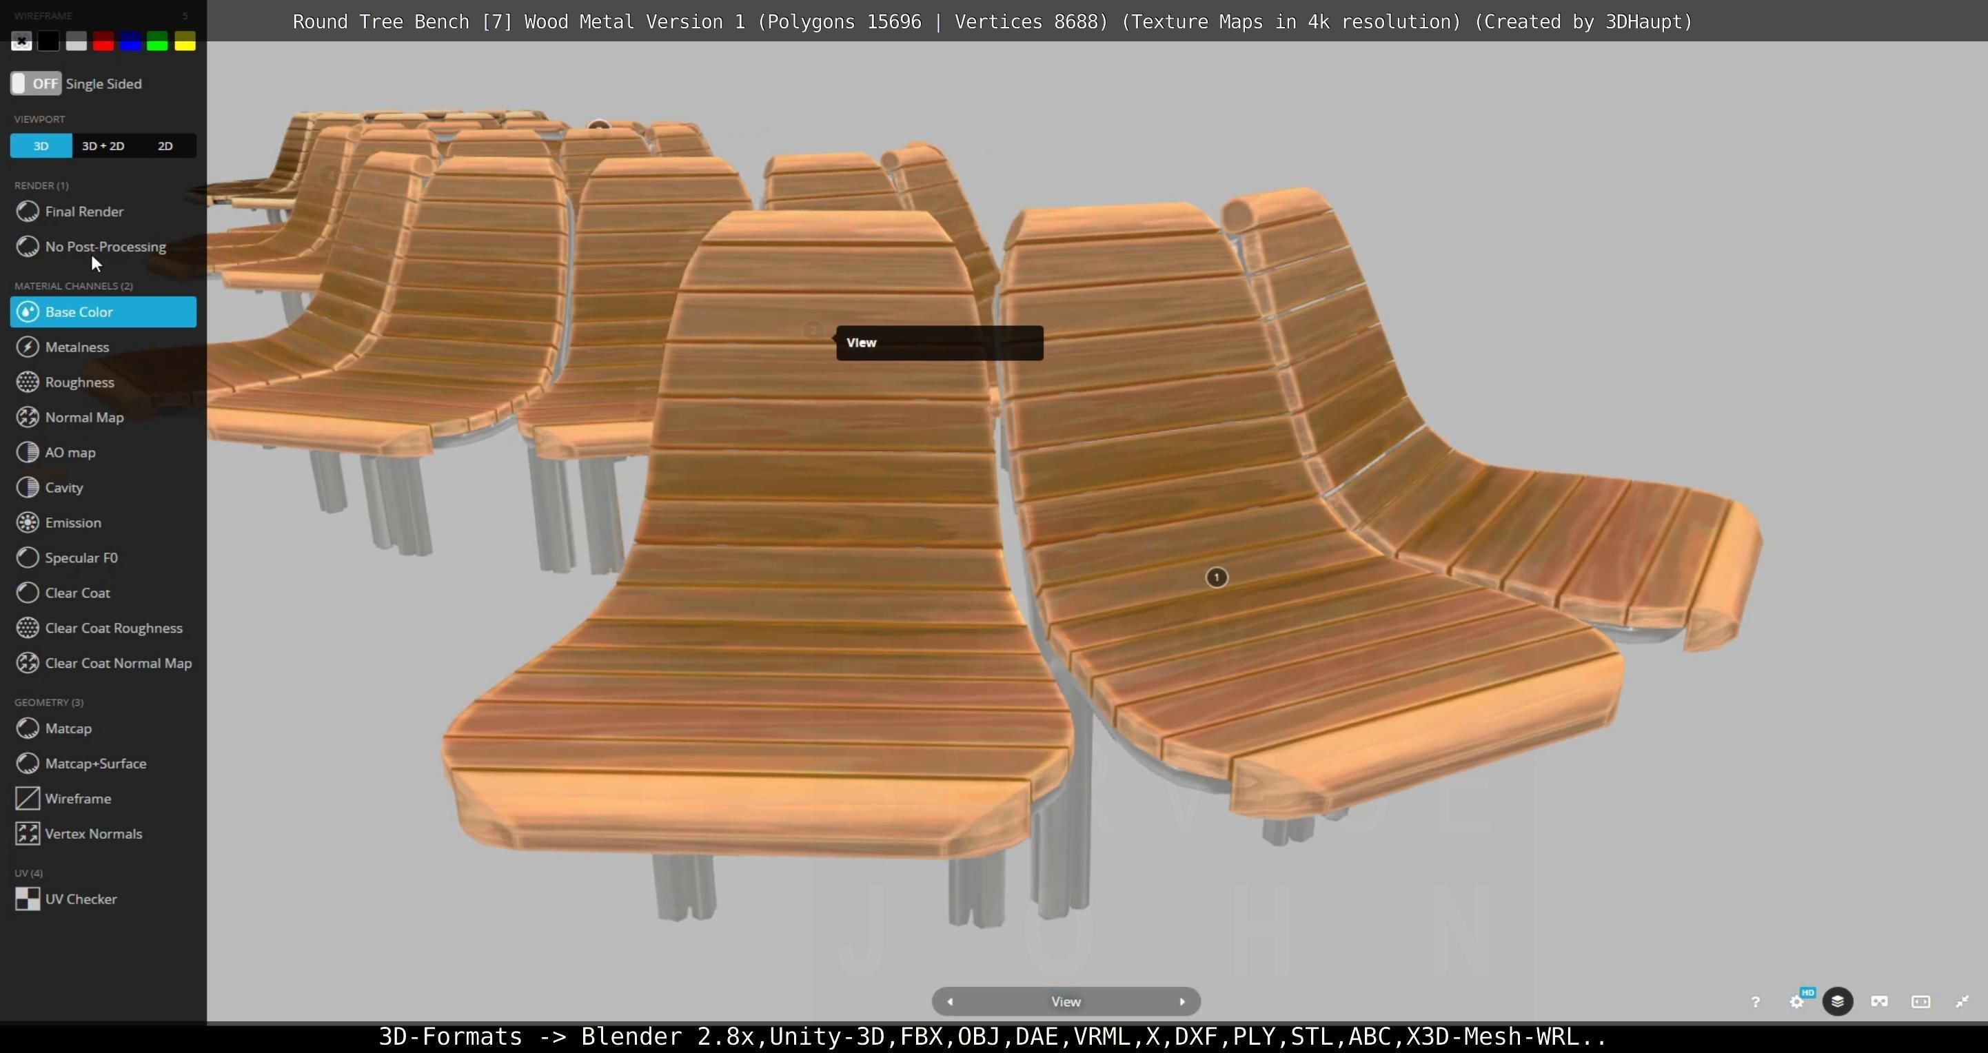
Task: Switch to Matcap geometry icon
Action: coord(28,728)
